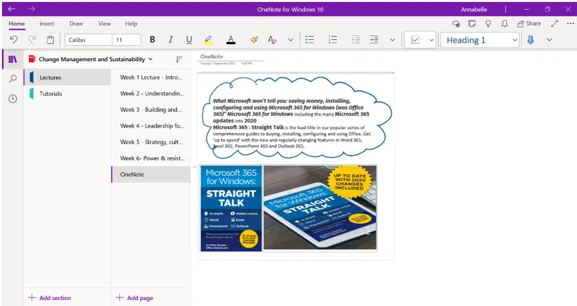Insert a bulleted list
Viewport: 577px width, 306px height.
(310, 40)
